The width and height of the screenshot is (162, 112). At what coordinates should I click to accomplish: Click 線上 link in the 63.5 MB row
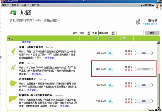(111, 53)
